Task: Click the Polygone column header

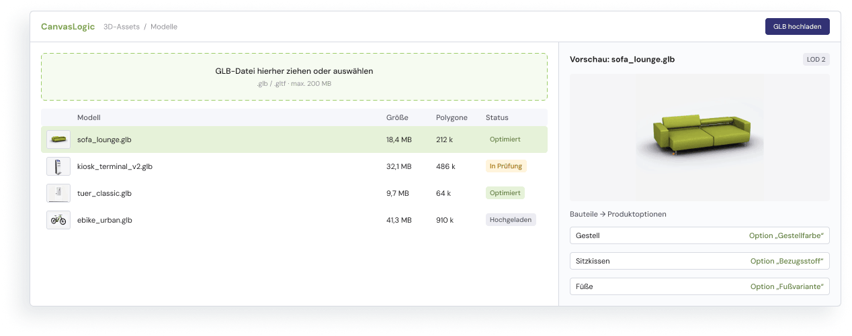Action: [452, 117]
